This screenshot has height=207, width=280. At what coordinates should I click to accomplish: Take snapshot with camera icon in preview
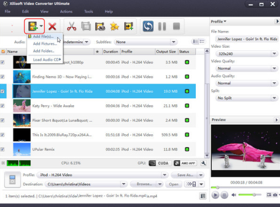click(x=275, y=195)
